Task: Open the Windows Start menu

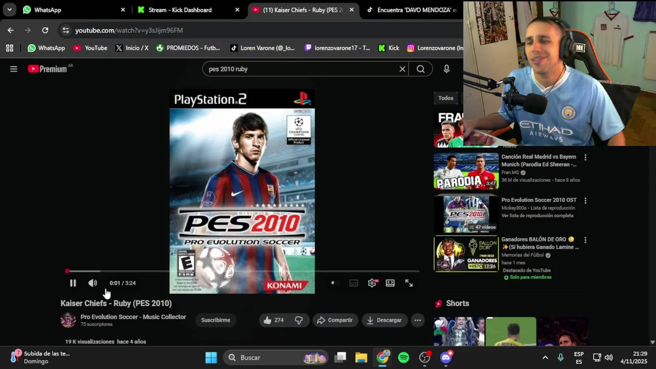Action: point(211,358)
